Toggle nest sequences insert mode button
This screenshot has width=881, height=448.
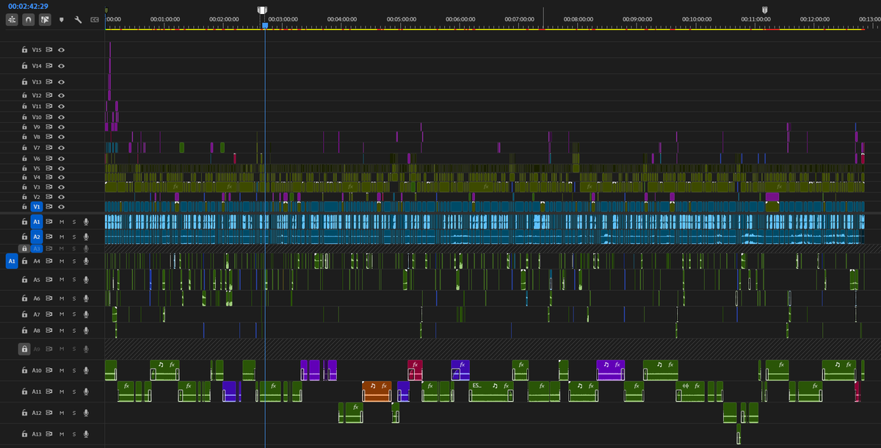12,21
